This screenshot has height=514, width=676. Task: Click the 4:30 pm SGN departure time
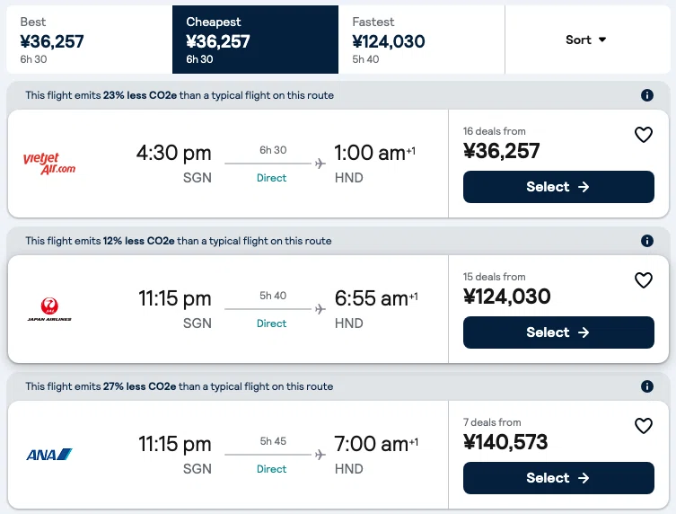(174, 153)
